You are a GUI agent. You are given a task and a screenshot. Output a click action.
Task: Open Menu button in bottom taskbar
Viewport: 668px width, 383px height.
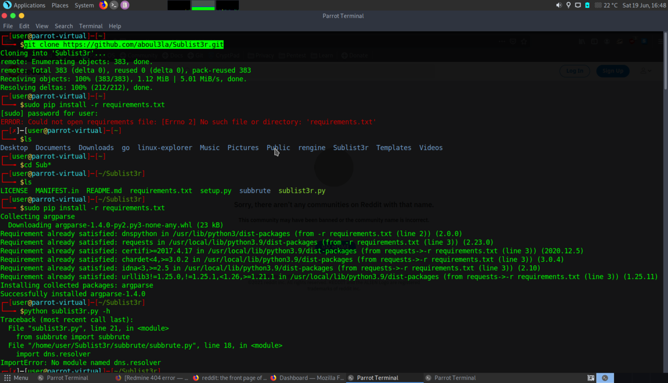pyautogui.click(x=16, y=378)
